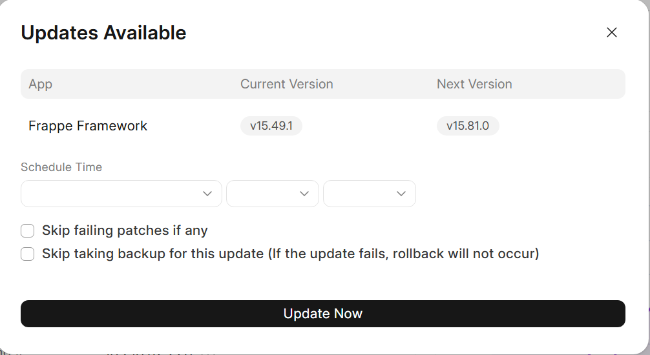
Task: Click the Next Version column header
Action: click(474, 84)
